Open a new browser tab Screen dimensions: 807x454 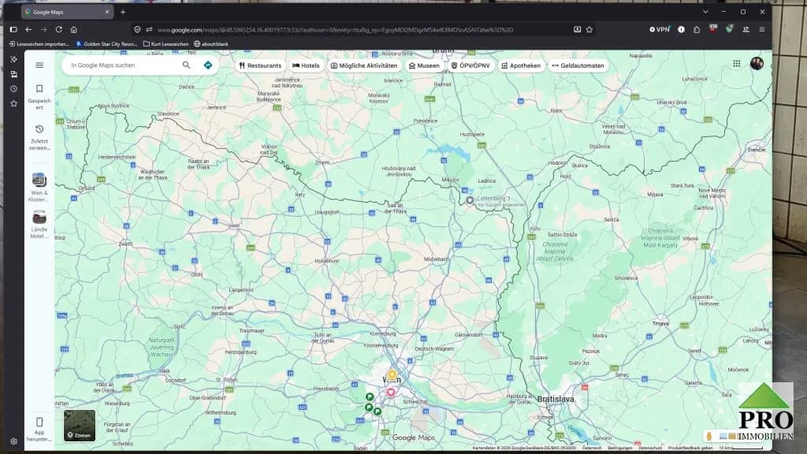pyautogui.click(x=123, y=12)
